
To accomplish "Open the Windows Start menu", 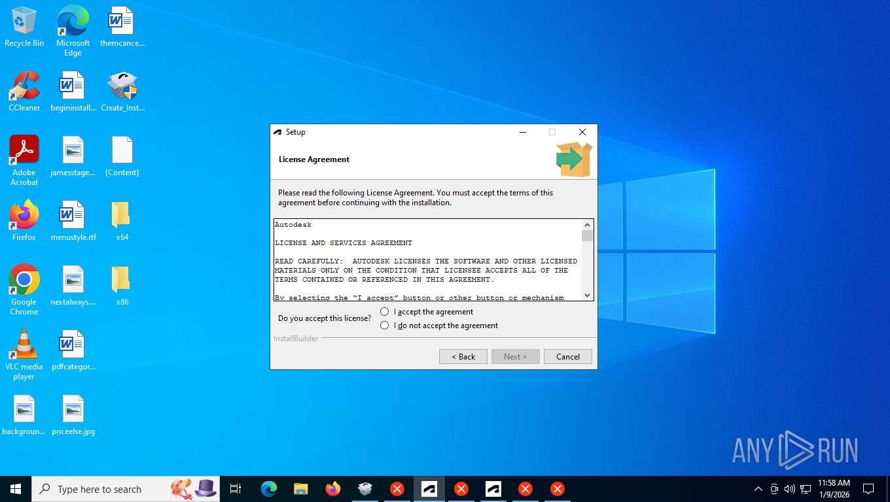I will click(x=16, y=489).
